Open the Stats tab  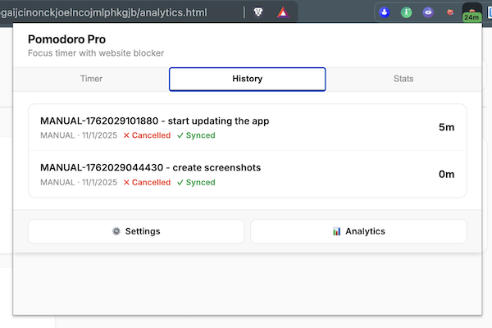403,79
